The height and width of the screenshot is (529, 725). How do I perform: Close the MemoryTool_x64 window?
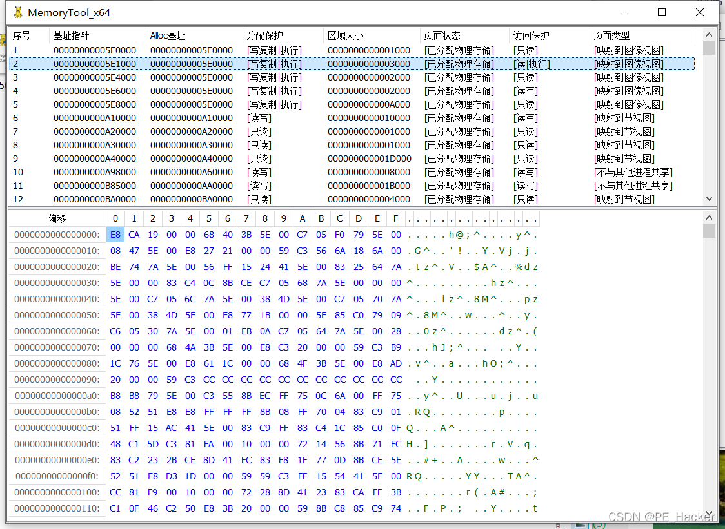pyautogui.click(x=700, y=12)
